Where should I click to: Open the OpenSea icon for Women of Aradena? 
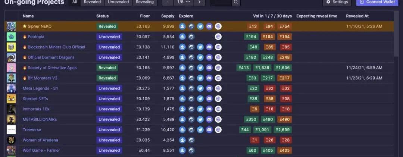182,140
